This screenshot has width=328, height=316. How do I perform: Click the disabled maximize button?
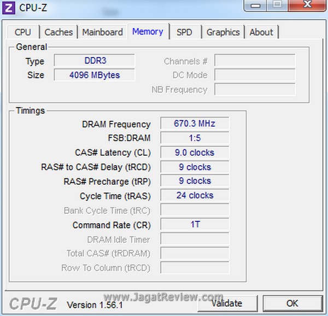coord(277,5)
